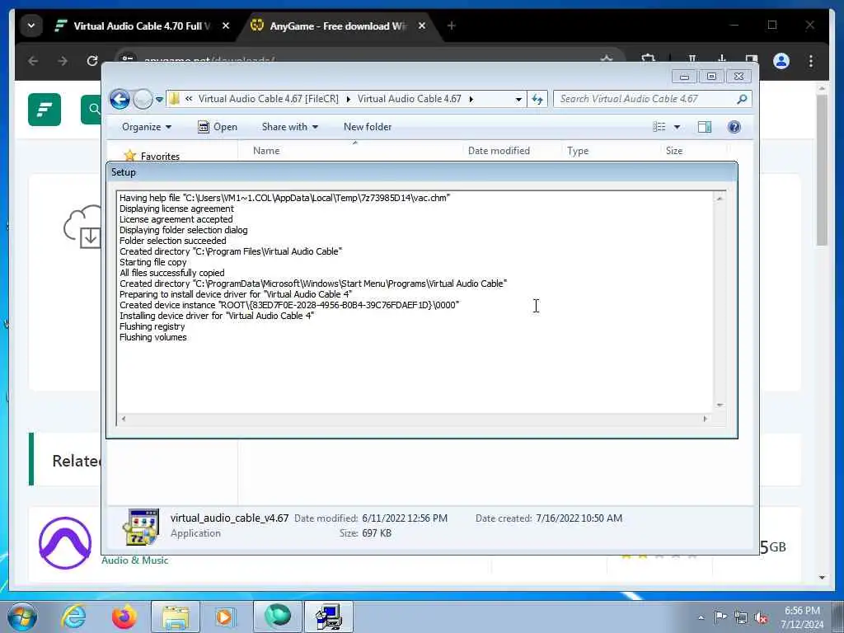Click the address bar refresh button

(537, 99)
